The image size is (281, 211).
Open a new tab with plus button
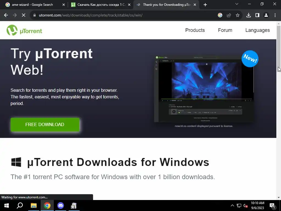(x=205, y=5)
